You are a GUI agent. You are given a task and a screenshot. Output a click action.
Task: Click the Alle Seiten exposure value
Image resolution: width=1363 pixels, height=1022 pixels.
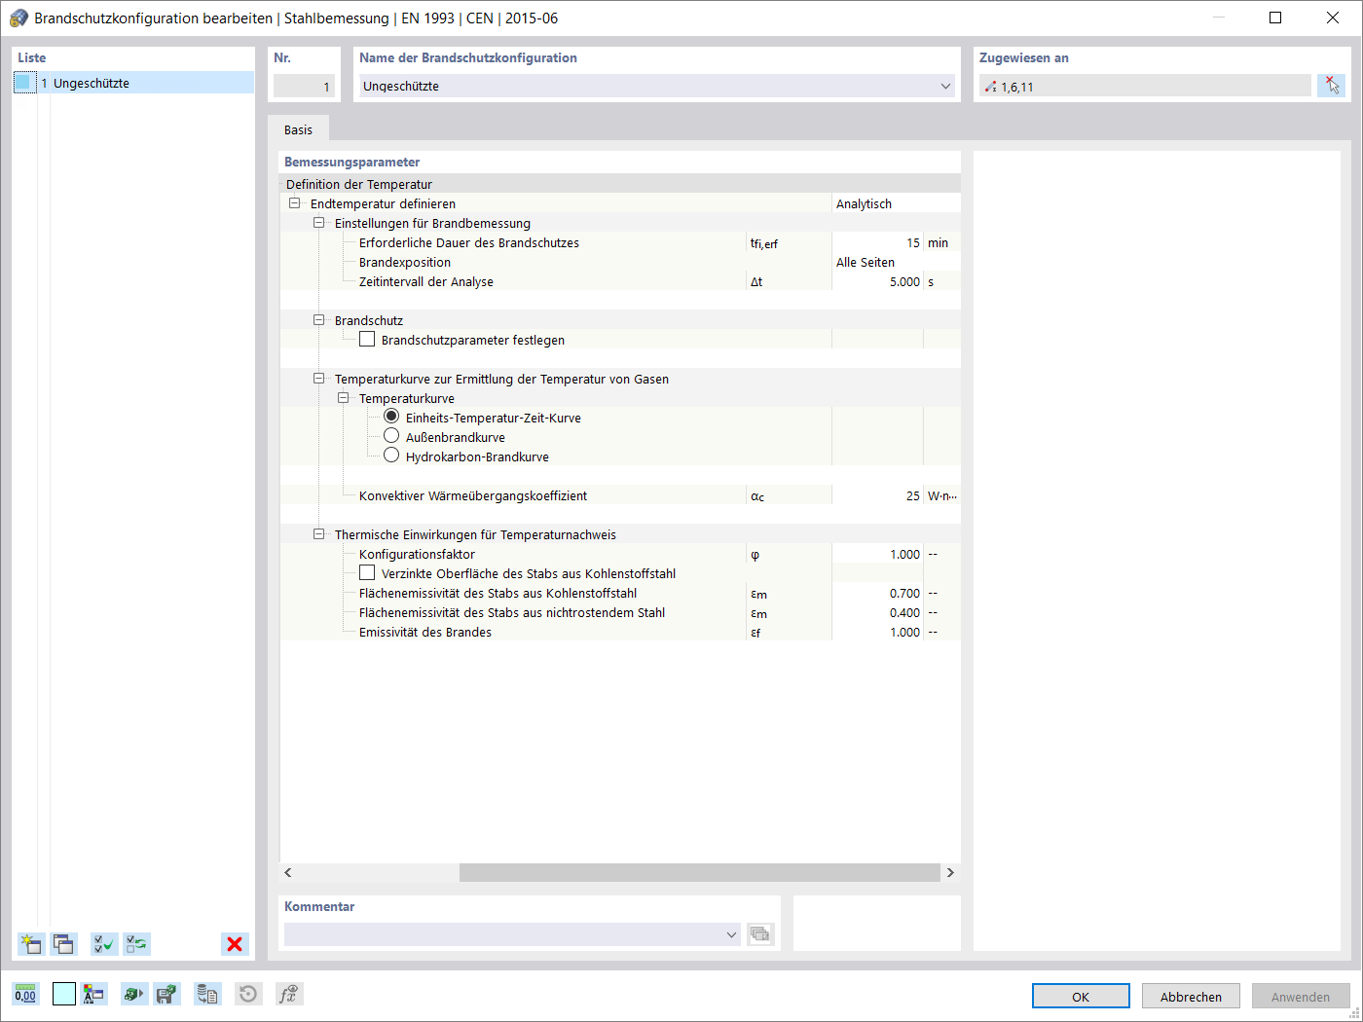pos(896,262)
